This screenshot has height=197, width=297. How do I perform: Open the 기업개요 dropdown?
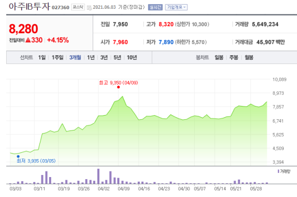point(176,7)
